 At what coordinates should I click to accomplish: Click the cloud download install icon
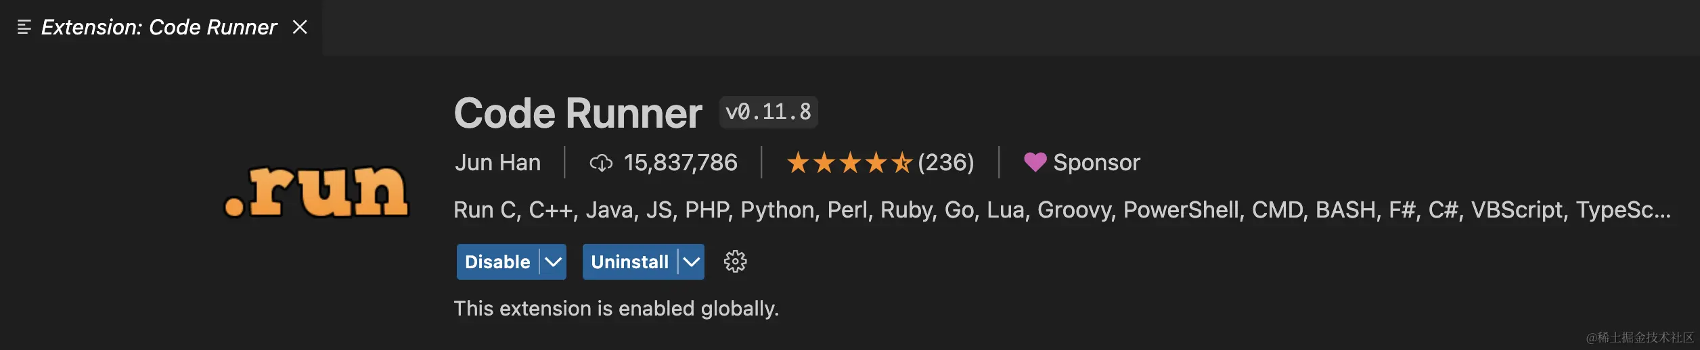[x=601, y=163]
